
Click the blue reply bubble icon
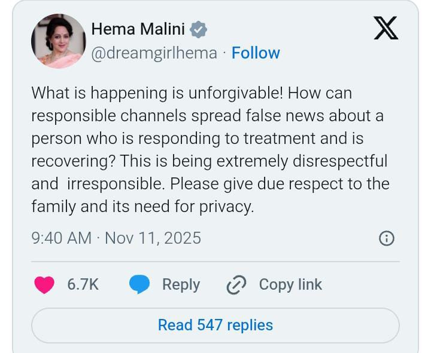pos(139,285)
